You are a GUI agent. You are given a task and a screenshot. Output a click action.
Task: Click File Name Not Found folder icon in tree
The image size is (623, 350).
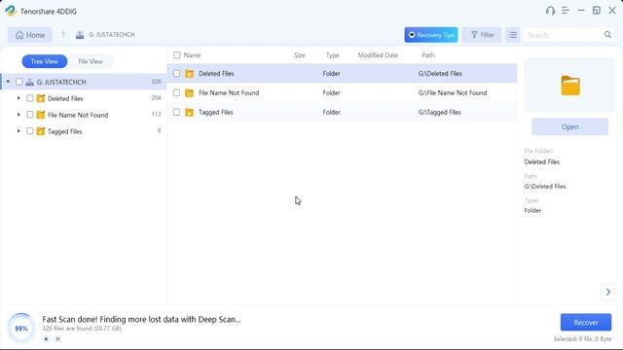[41, 115]
